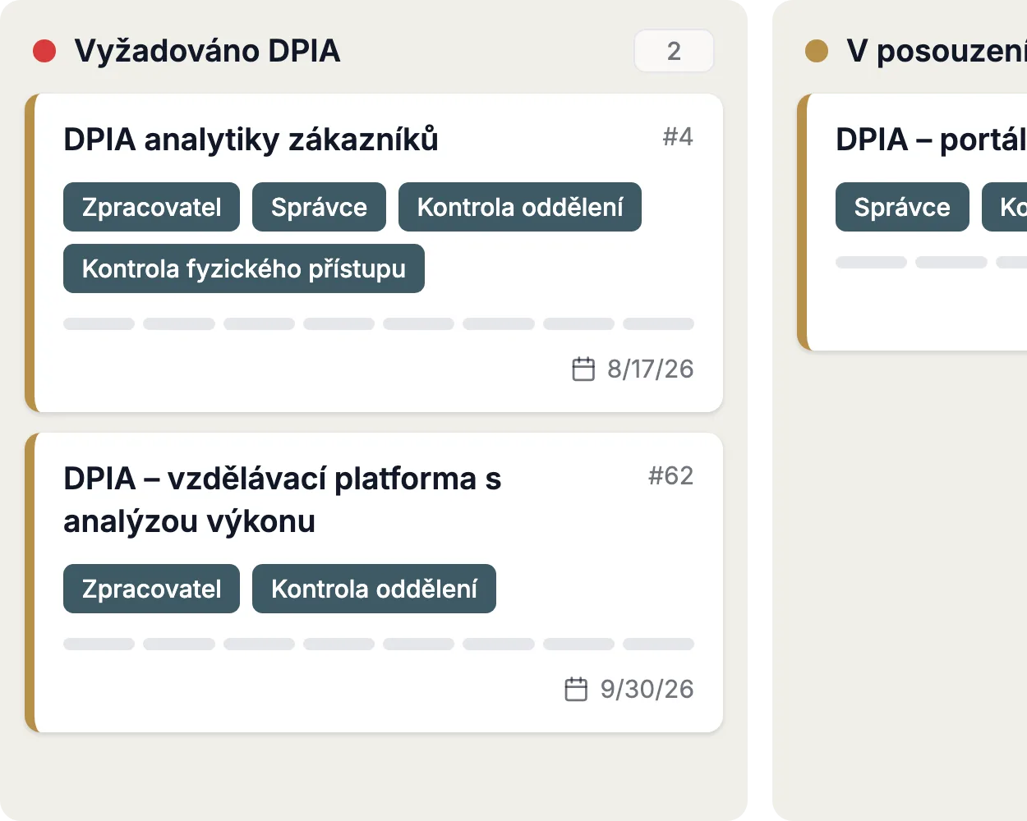Click the calendar icon beside 9/30/26
This screenshot has width=1027, height=821.
tap(577, 689)
